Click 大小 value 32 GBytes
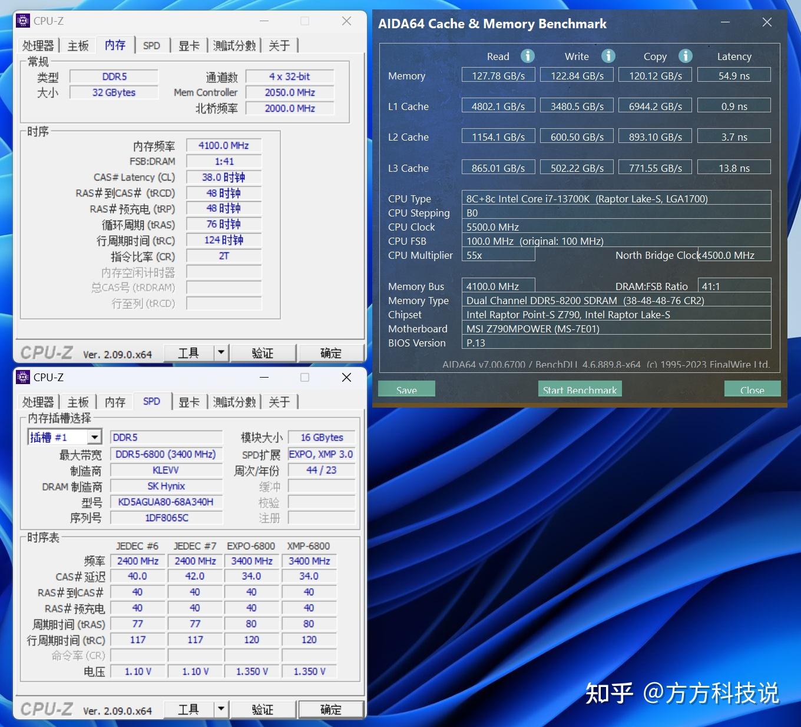This screenshot has width=801, height=727. pos(114,92)
